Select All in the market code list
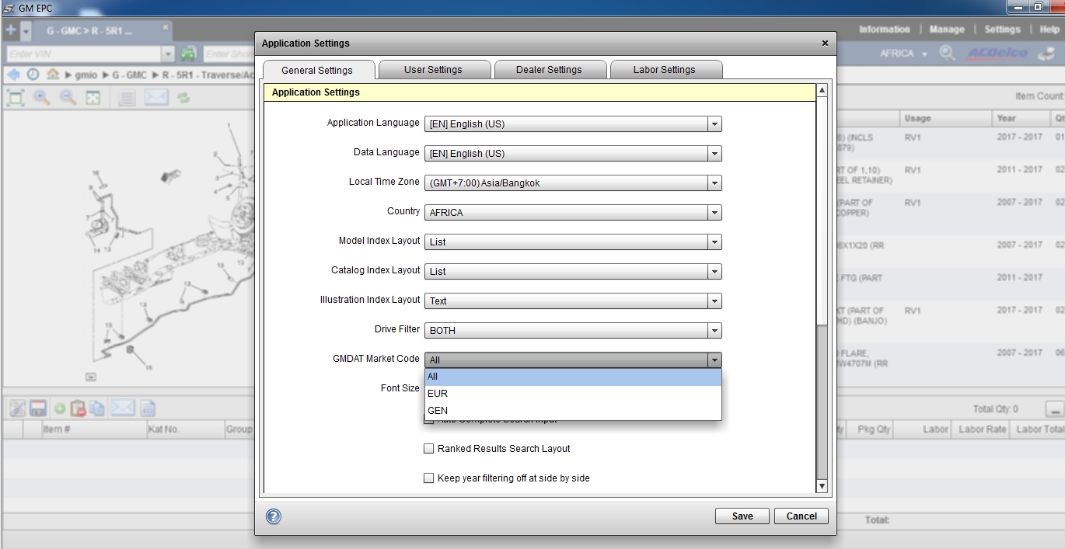Image resolution: width=1065 pixels, height=549 pixels. (573, 377)
